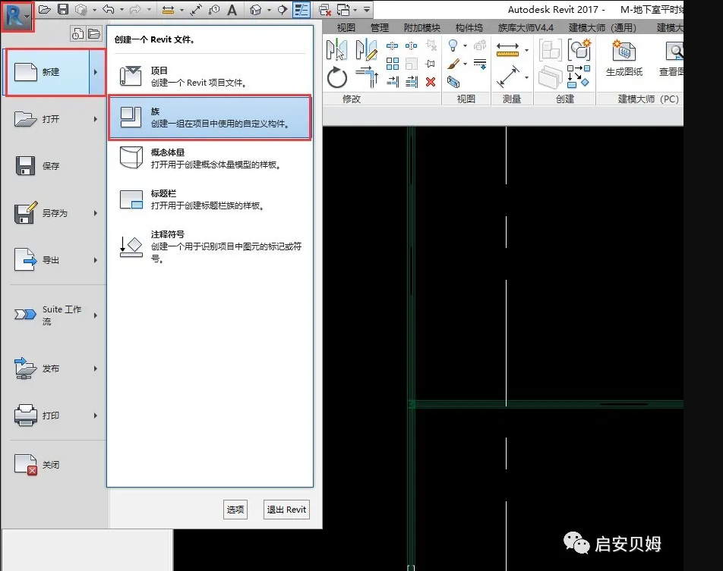Click the Close Hidden Windows icon
The image size is (723, 571).
pos(325,10)
